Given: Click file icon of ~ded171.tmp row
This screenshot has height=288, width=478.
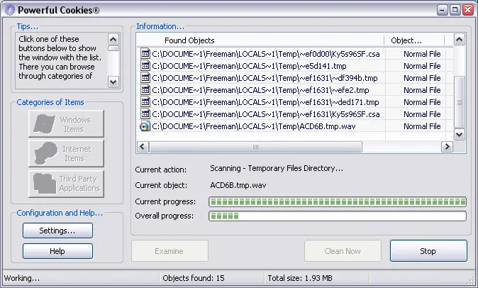Looking at the screenshot, I should [x=145, y=101].
